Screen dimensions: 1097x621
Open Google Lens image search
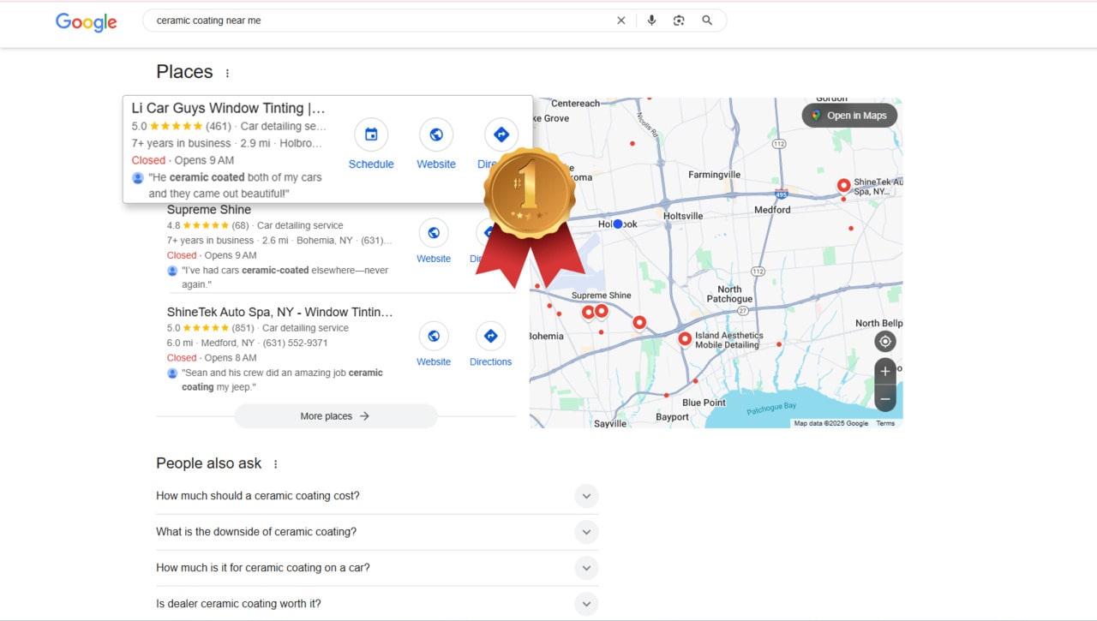[x=679, y=21]
